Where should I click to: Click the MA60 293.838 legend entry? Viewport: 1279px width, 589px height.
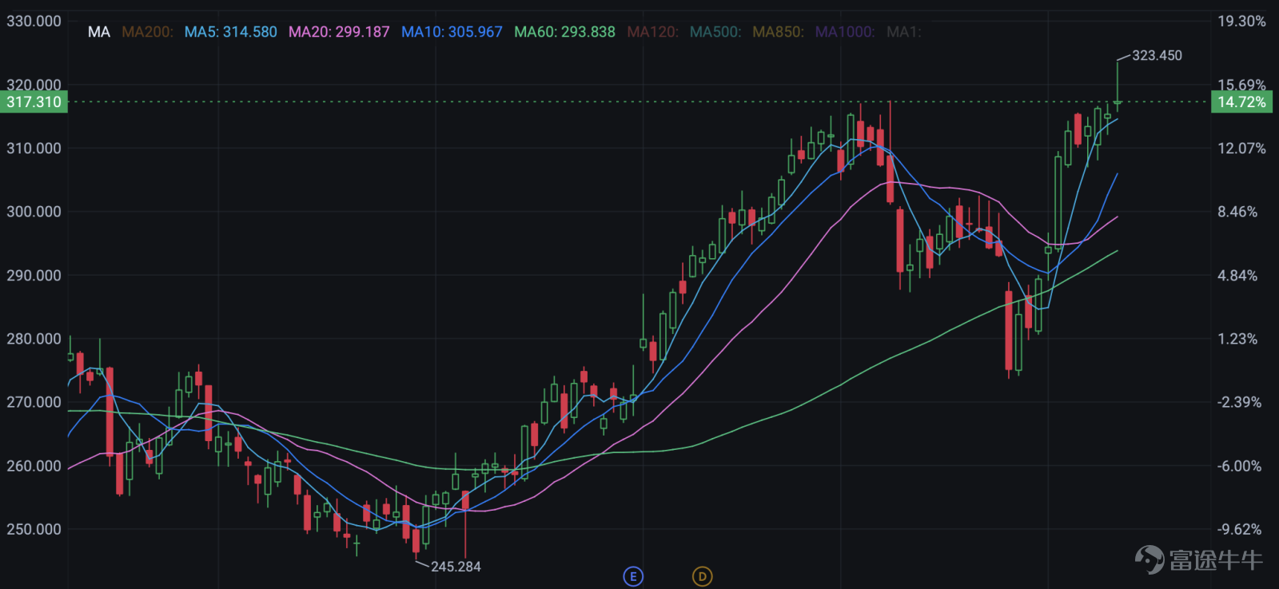coord(564,32)
